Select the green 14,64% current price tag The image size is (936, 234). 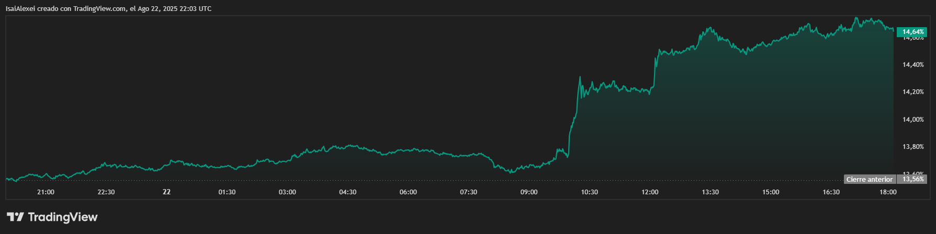click(x=912, y=32)
